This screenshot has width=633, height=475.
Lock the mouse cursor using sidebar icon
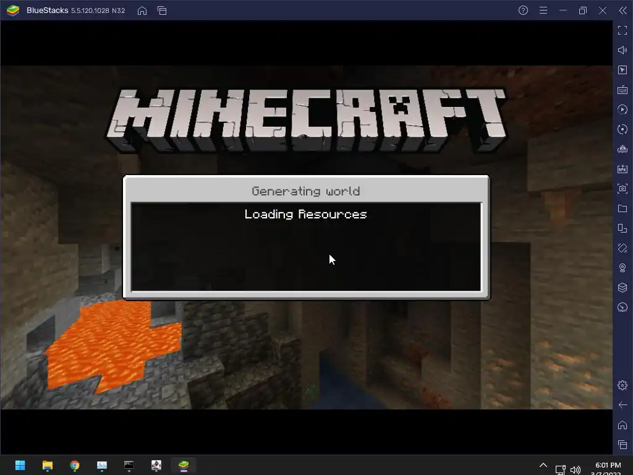pos(622,70)
